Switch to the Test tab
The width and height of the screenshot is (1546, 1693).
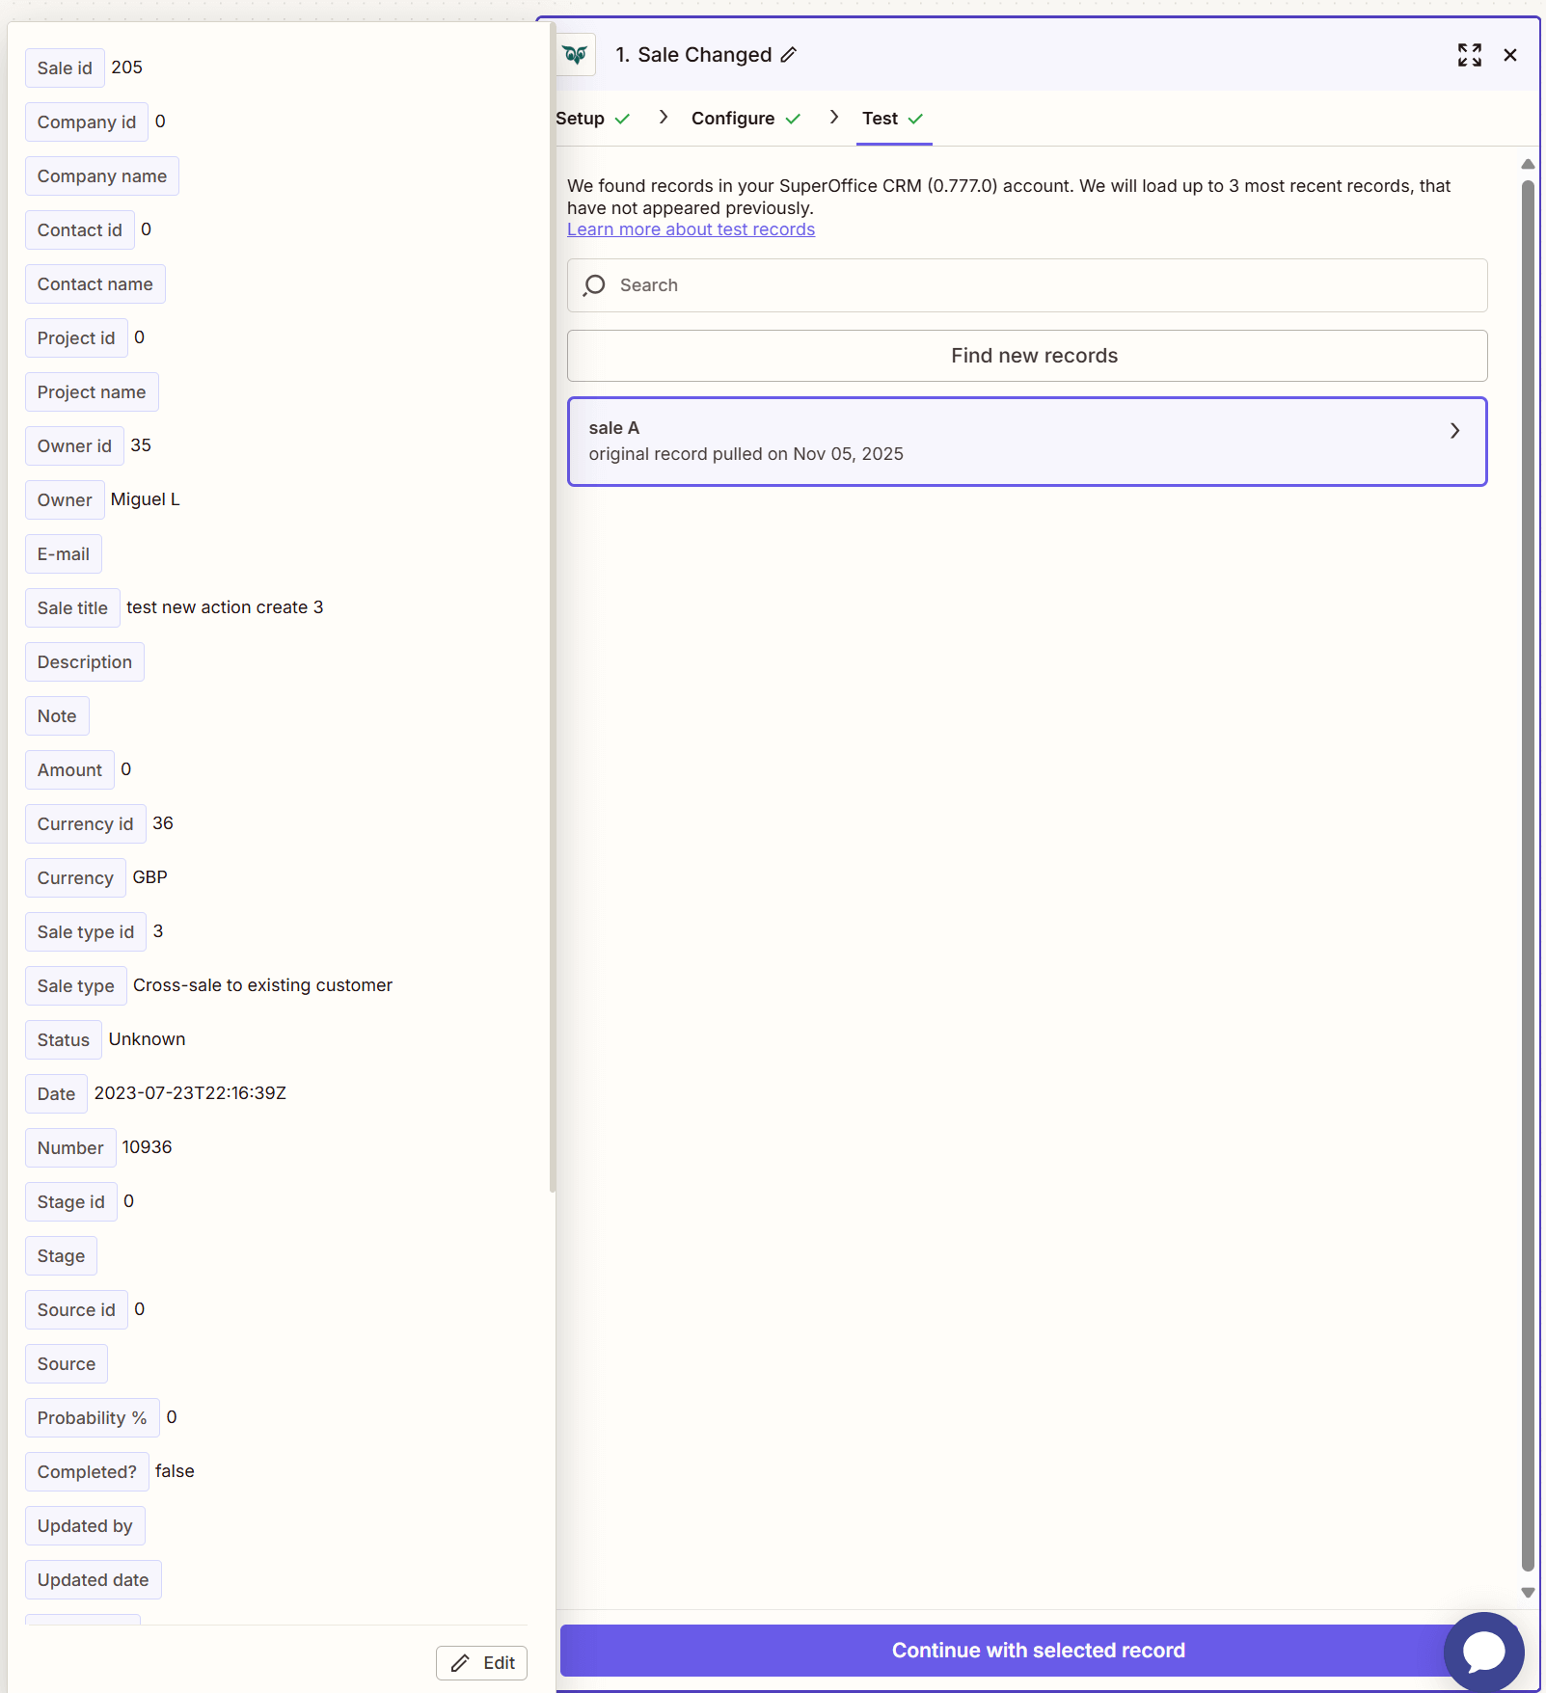click(x=880, y=118)
